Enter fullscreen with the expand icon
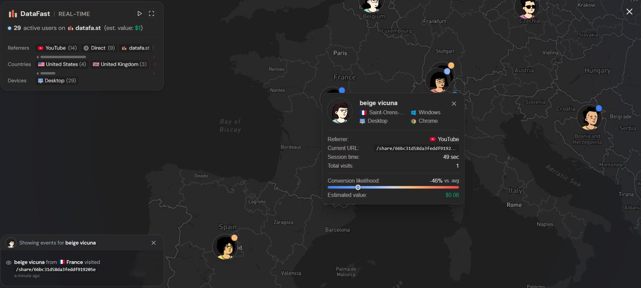This screenshot has width=641, height=288. (x=151, y=14)
